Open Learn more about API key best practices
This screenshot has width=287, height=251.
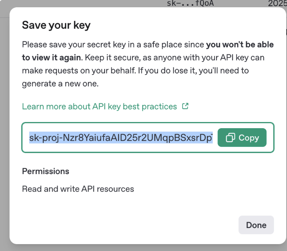click(x=99, y=106)
